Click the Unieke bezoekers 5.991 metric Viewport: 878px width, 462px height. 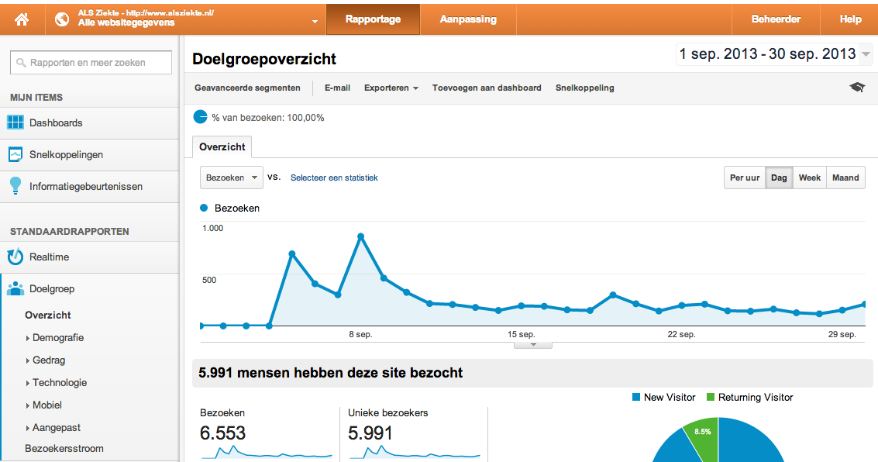click(x=370, y=433)
